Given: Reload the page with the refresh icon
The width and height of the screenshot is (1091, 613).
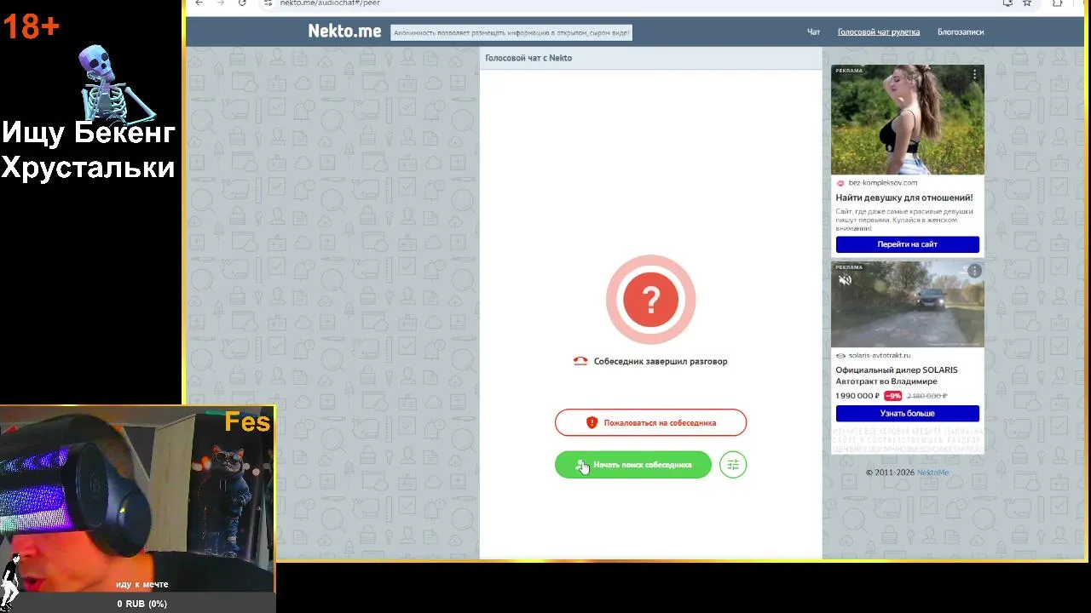Looking at the screenshot, I should (x=242, y=3).
